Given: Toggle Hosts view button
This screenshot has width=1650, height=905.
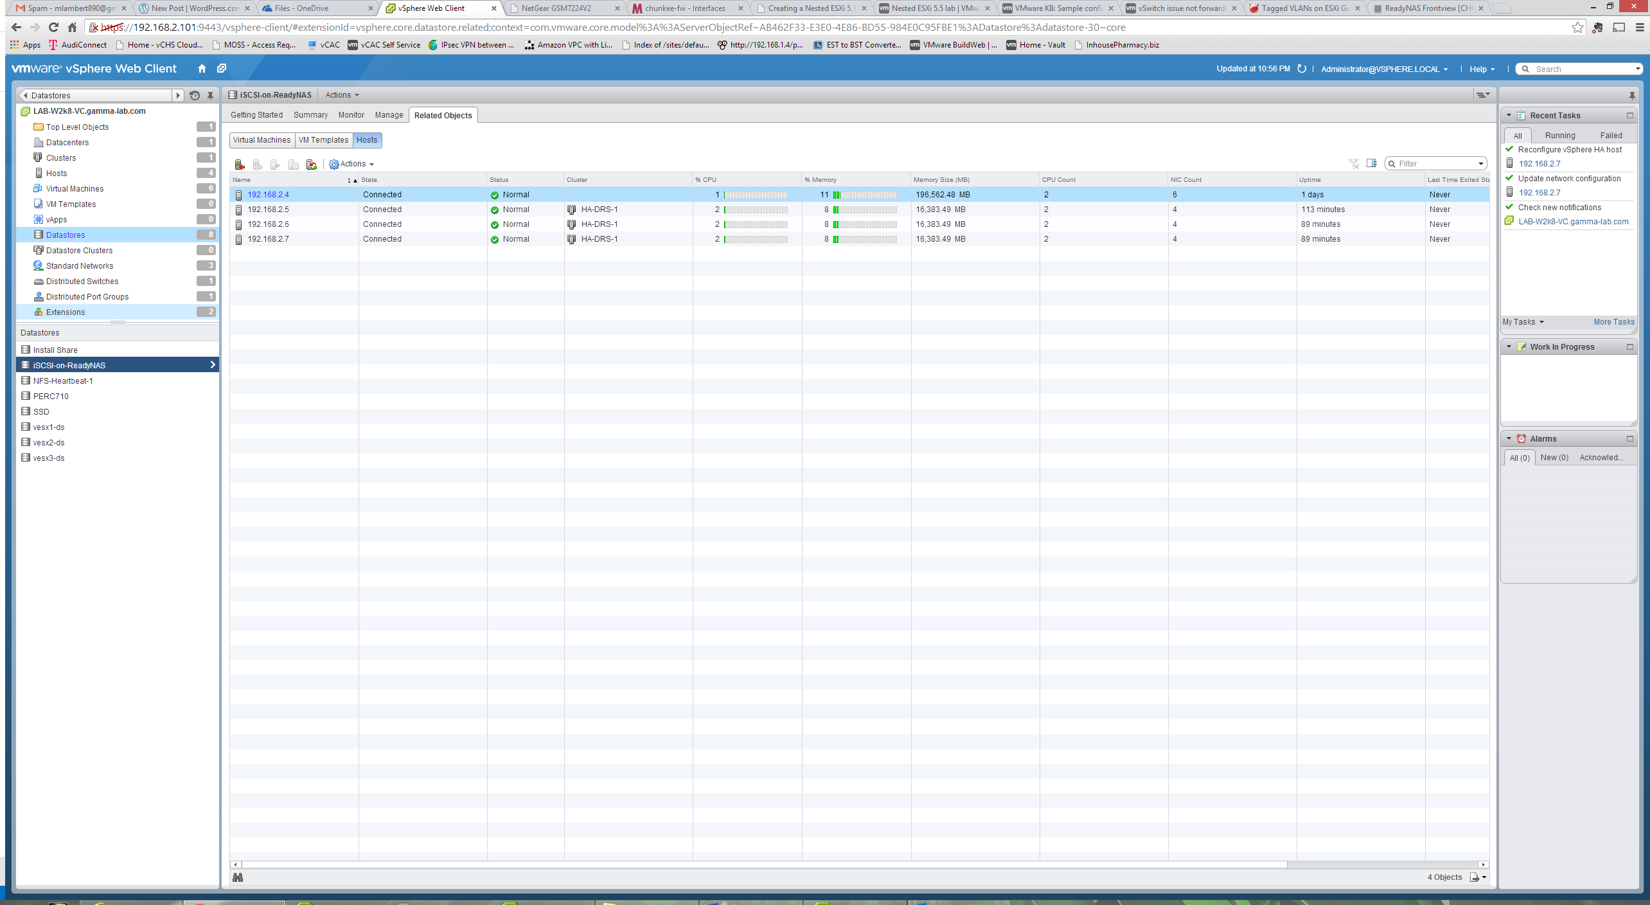Looking at the screenshot, I should coord(367,140).
